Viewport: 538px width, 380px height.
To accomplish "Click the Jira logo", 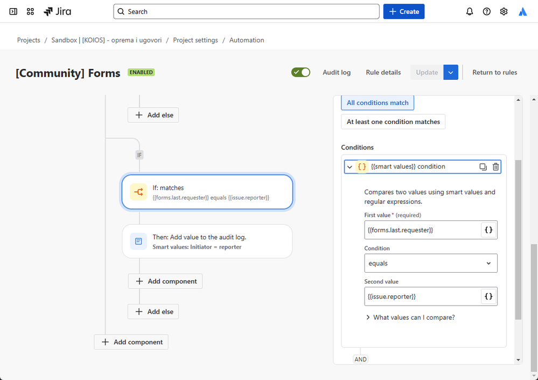I will tap(57, 12).
